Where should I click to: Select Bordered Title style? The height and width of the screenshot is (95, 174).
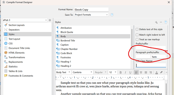pos(93,41)
